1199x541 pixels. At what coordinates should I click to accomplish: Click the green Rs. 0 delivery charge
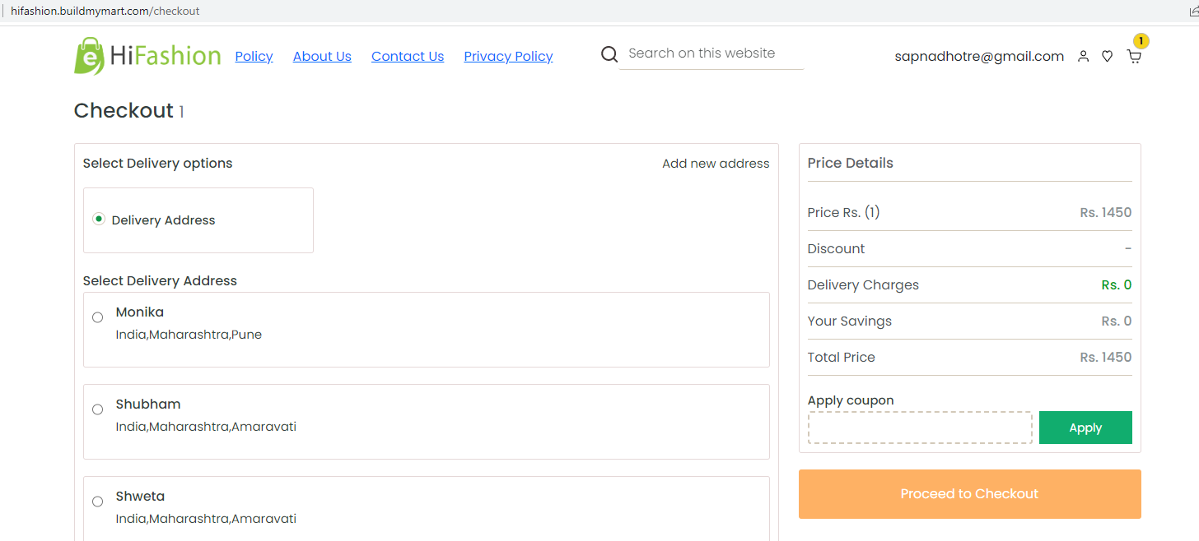coord(1117,284)
